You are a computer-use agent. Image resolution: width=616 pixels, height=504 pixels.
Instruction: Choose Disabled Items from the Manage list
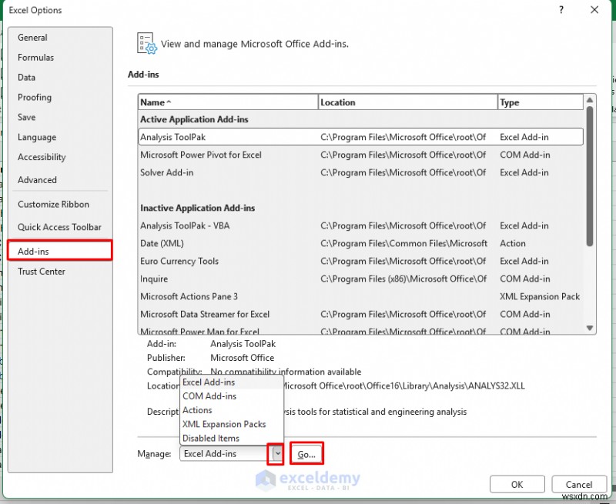point(232,438)
